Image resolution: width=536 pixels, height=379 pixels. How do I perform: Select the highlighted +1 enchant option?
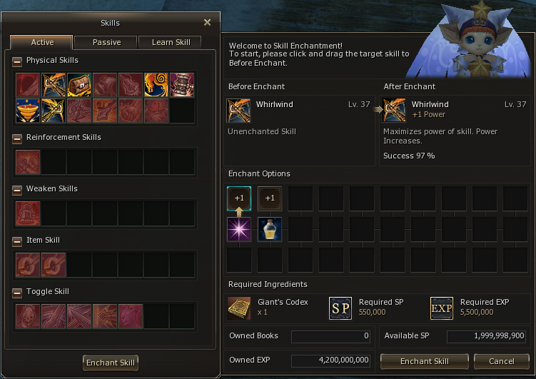click(x=239, y=198)
